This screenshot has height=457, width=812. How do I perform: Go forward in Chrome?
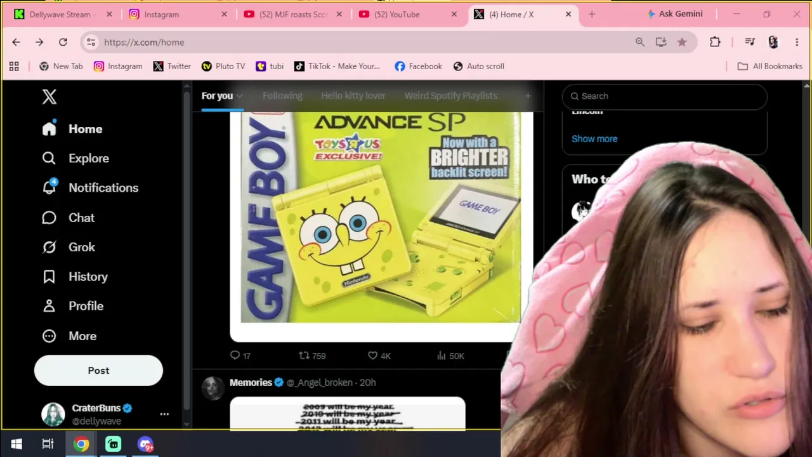(39, 42)
